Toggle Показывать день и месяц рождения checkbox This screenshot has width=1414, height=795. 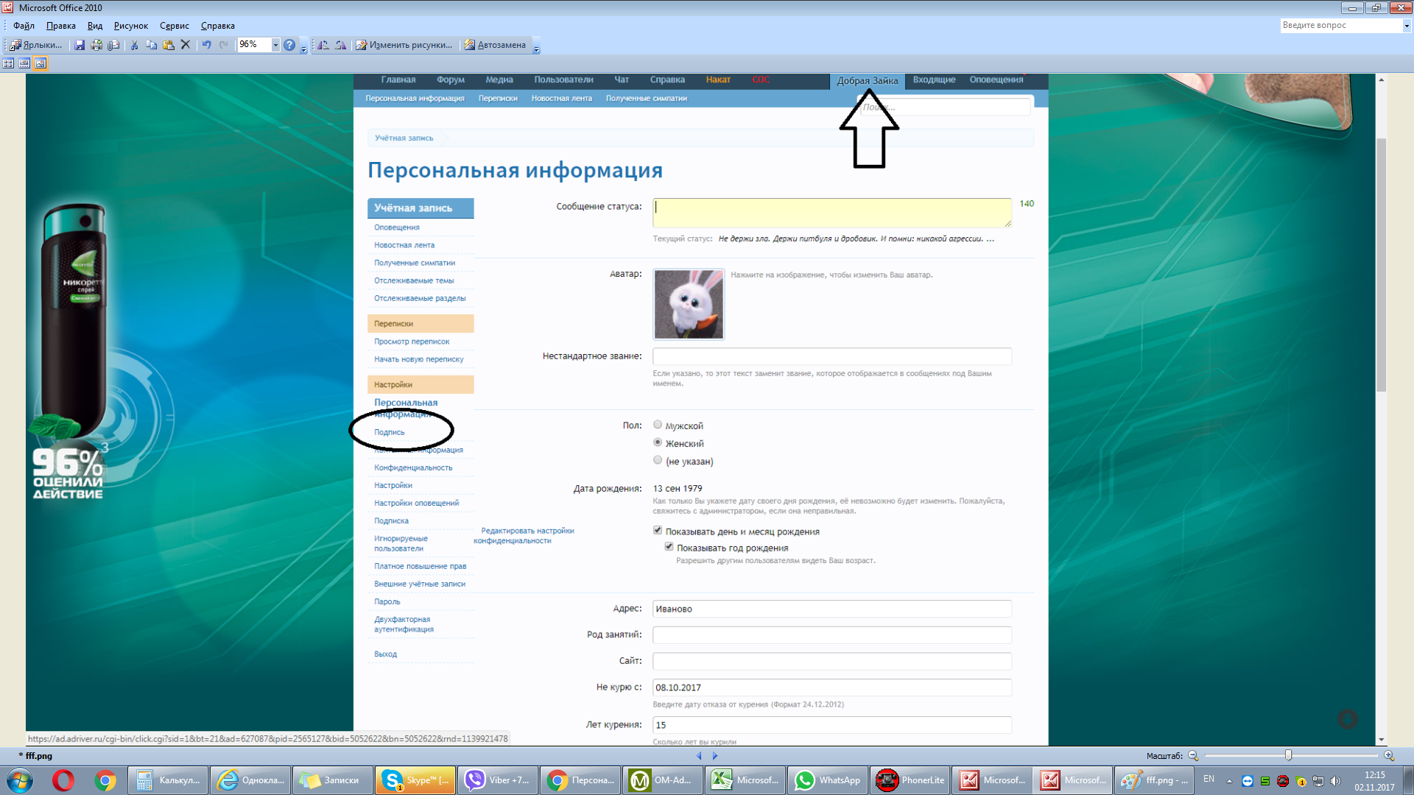click(x=658, y=530)
